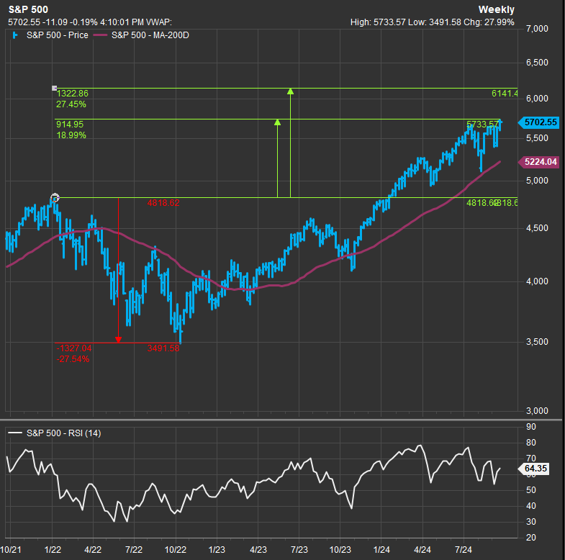Click the Chg: 27.99% header value

[489, 22]
